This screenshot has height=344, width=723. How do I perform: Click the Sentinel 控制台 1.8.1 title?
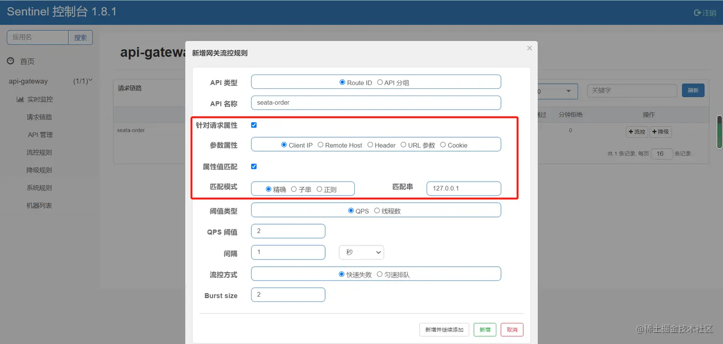click(x=62, y=12)
